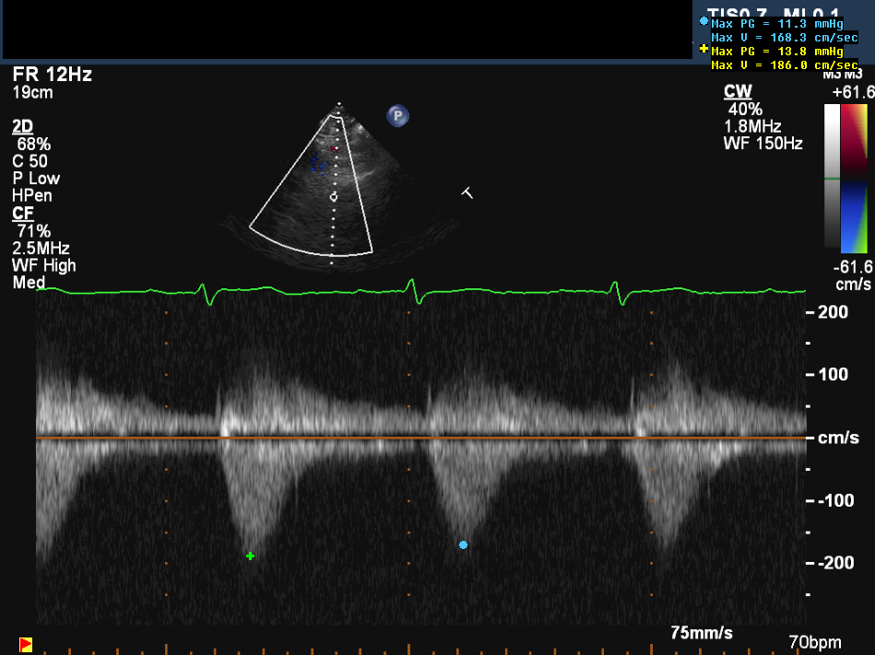Click the color Doppler velocity scale bar
This screenshot has width=875, height=655.
click(x=856, y=178)
